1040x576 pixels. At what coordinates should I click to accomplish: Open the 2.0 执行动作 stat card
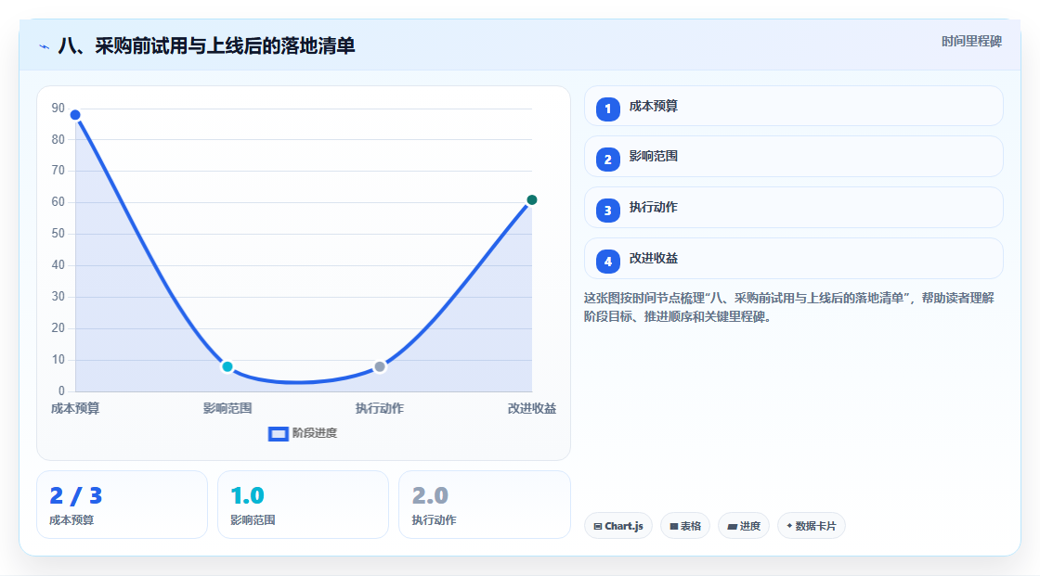point(484,505)
